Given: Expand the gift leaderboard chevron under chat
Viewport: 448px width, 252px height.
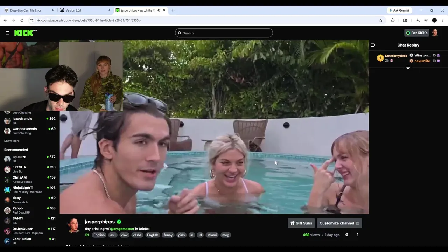Looking at the screenshot, I should (408, 68).
